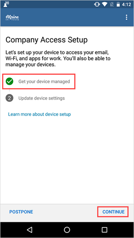Open the three-dot overflow menu

click(x=126, y=17)
